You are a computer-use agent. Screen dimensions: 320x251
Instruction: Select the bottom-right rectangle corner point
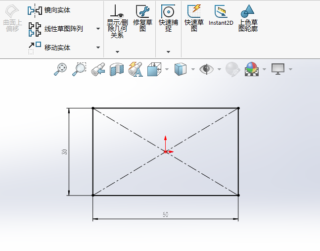click(238, 195)
